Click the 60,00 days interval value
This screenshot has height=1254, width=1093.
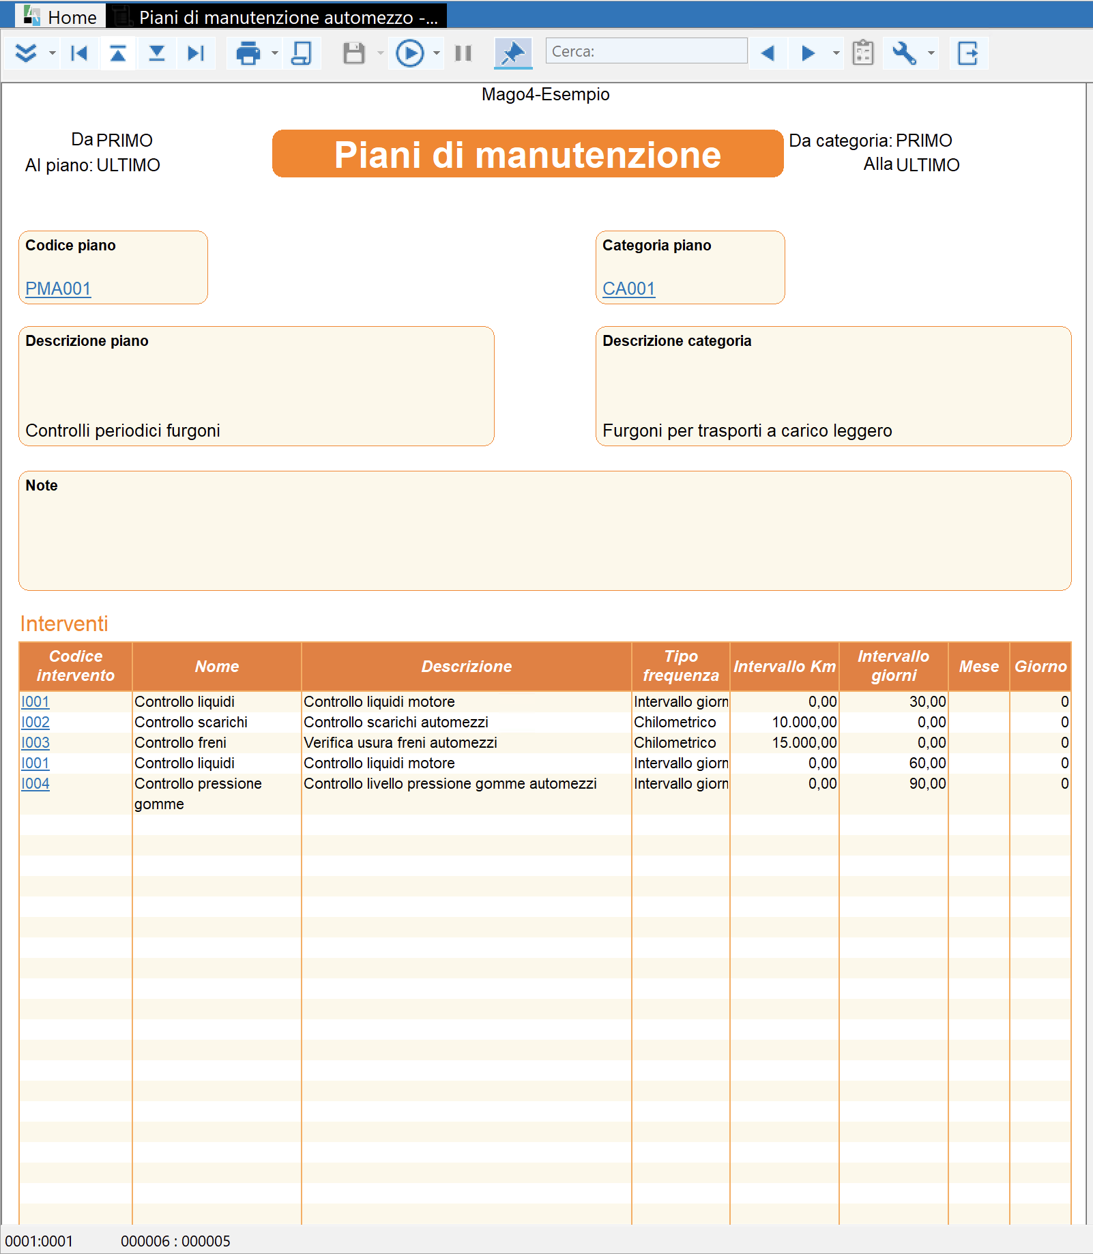point(927,763)
